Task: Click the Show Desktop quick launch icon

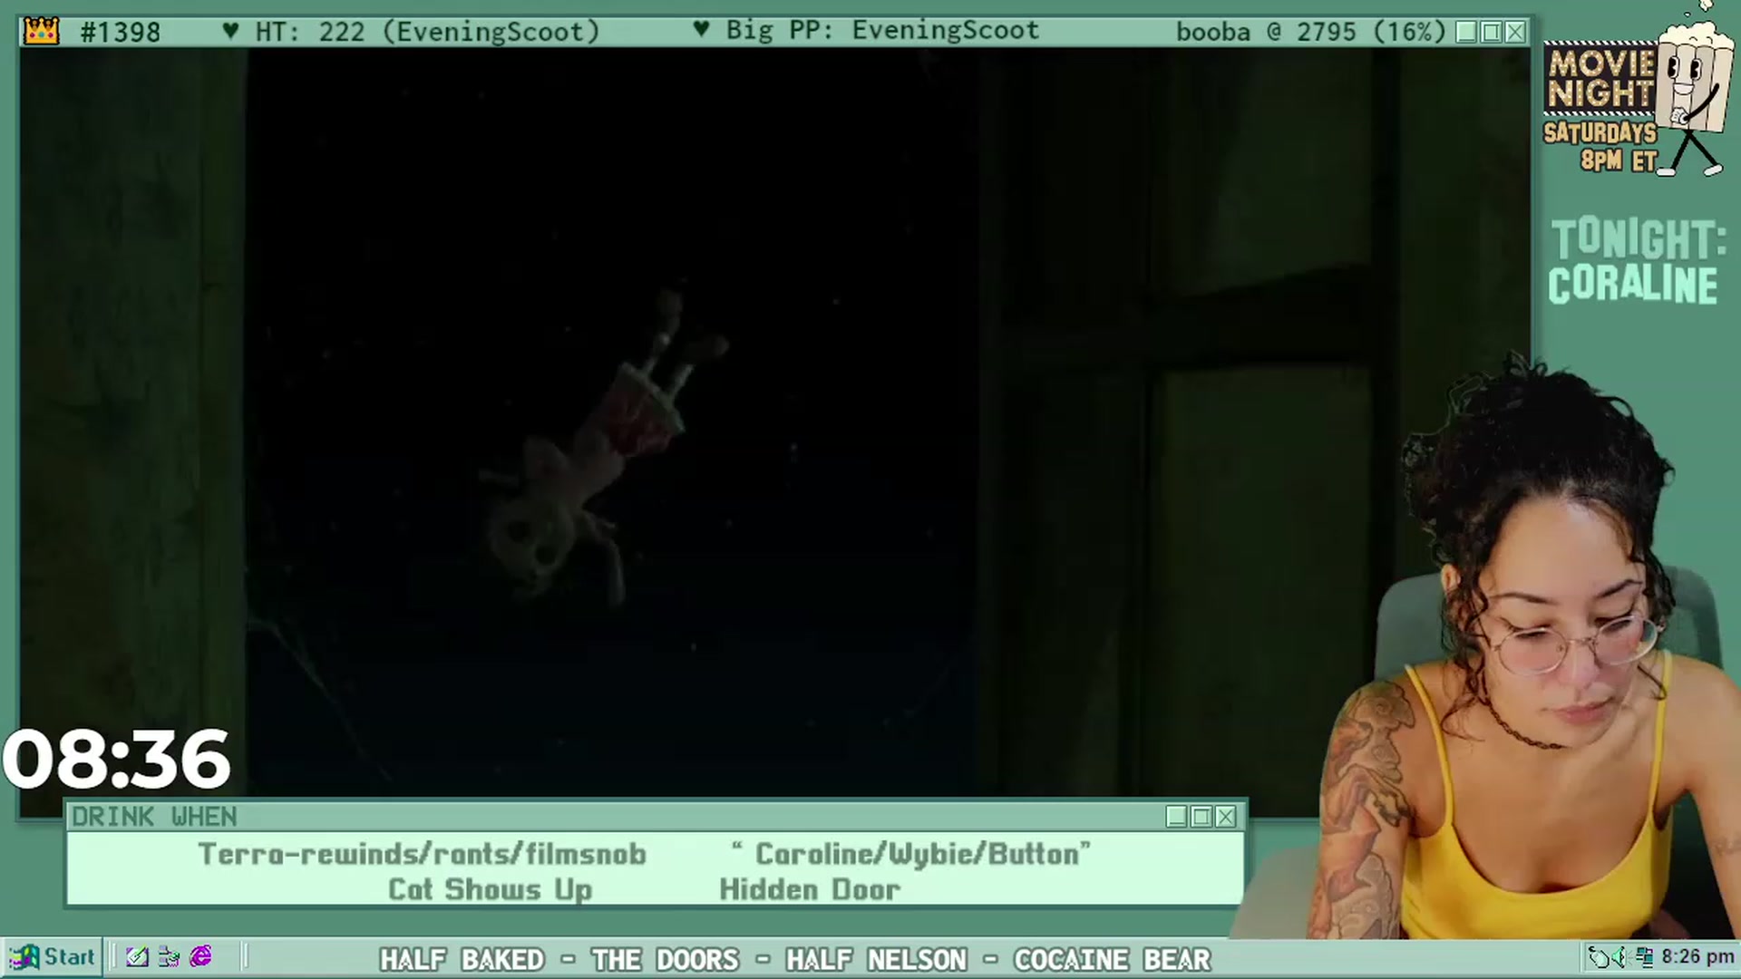Action: [x=137, y=956]
